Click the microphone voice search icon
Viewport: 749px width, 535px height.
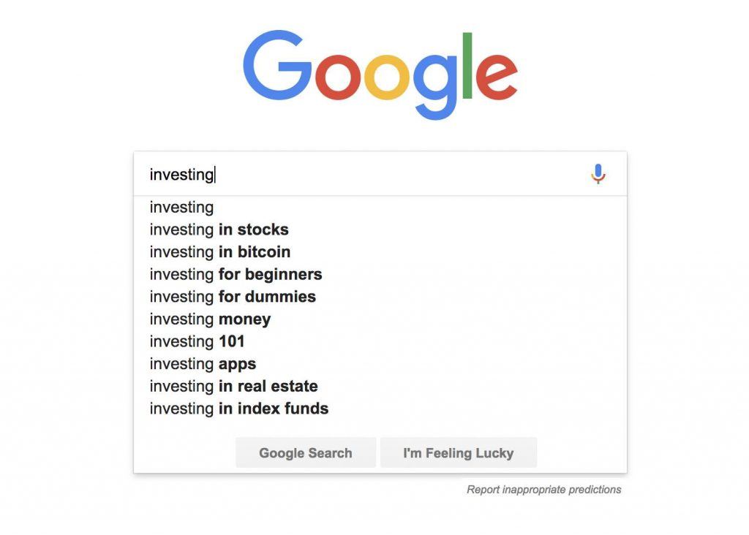[x=598, y=174]
